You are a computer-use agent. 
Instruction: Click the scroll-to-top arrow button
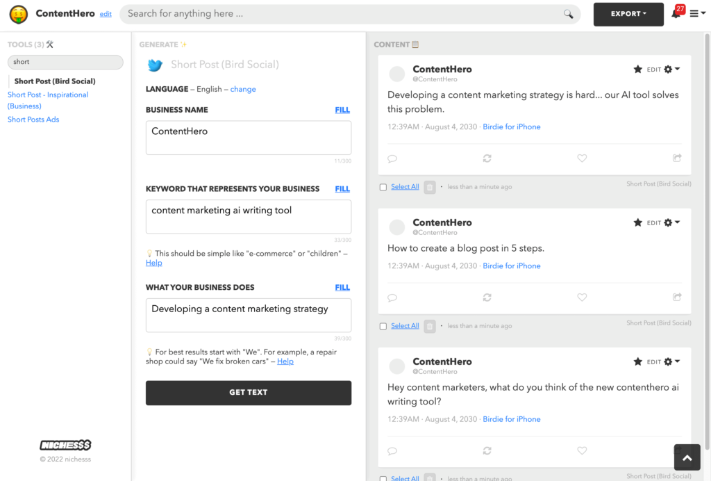tap(687, 457)
